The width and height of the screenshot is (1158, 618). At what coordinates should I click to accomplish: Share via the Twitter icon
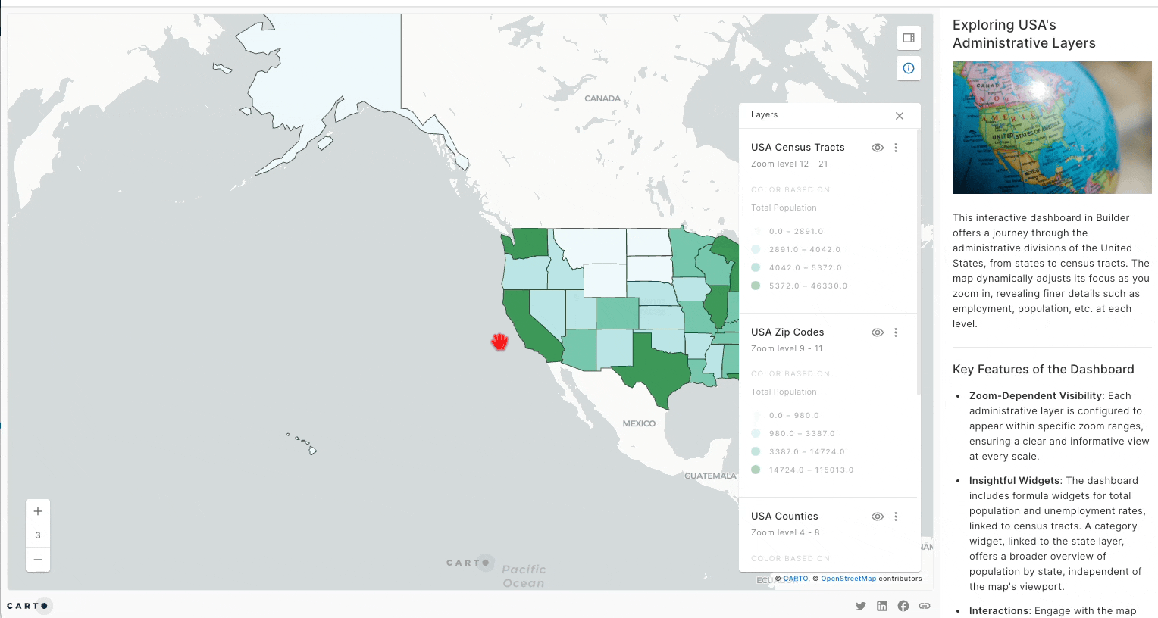(x=861, y=606)
